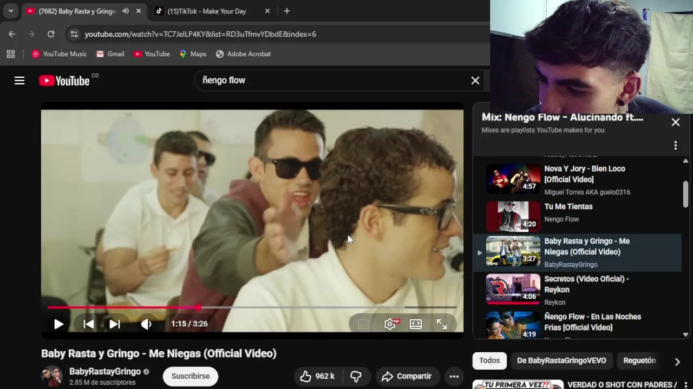The image size is (693, 389).
Task: Toggle subtitles in the player
Action: pos(363,324)
